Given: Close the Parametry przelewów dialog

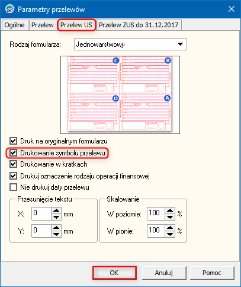Looking at the screenshot, I should [232, 9].
